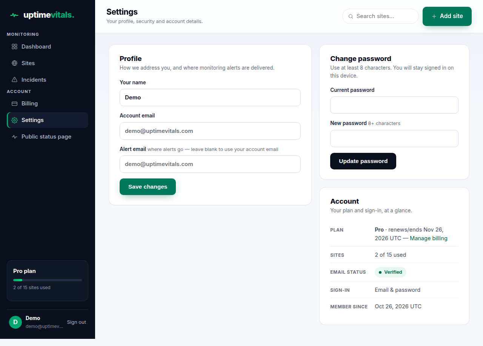Click the 'Profile' card heading
This screenshot has width=483, height=346.
[x=131, y=59]
